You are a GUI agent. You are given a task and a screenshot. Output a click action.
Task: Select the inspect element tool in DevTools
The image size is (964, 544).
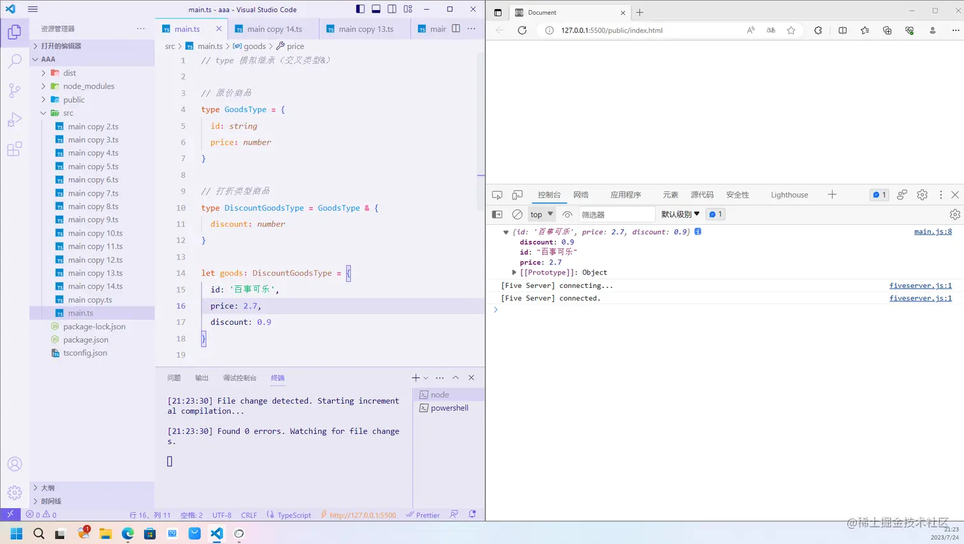tap(497, 195)
